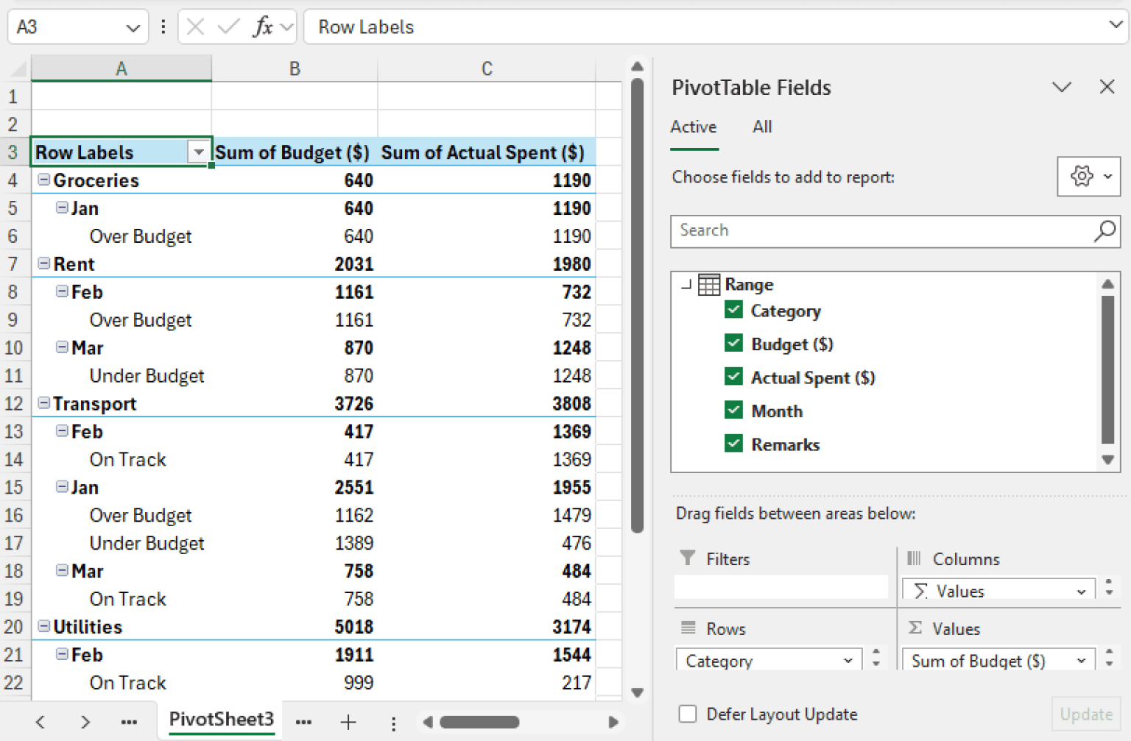This screenshot has width=1131, height=741.
Task: Collapse the Groceries group
Action: click(43, 180)
